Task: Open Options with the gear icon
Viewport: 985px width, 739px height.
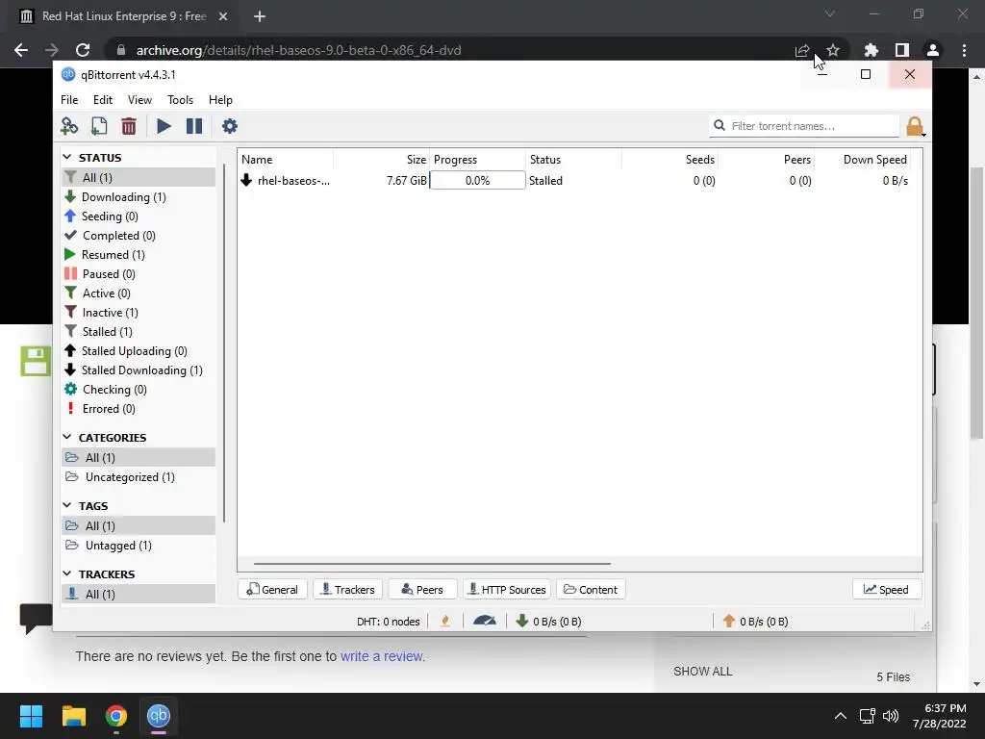Action: tap(230, 126)
